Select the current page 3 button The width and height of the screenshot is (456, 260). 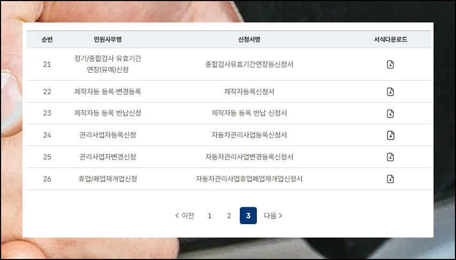pos(248,216)
